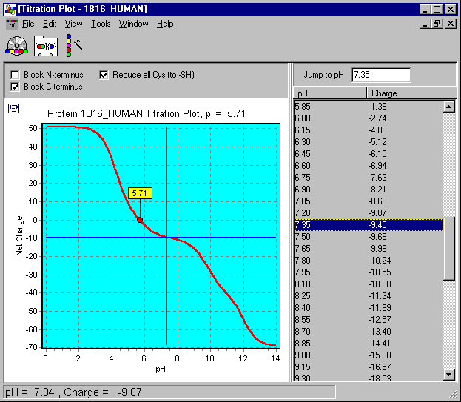Click the table scrollbar thumb
This screenshot has width=461, height=402.
449,249
